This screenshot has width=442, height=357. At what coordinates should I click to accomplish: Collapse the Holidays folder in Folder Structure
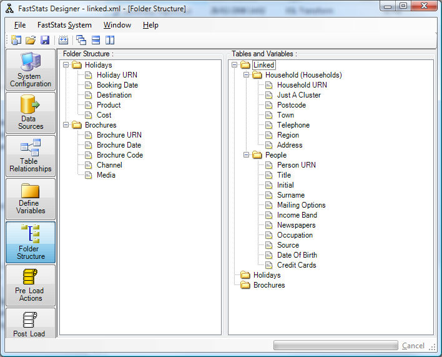pos(66,65)
